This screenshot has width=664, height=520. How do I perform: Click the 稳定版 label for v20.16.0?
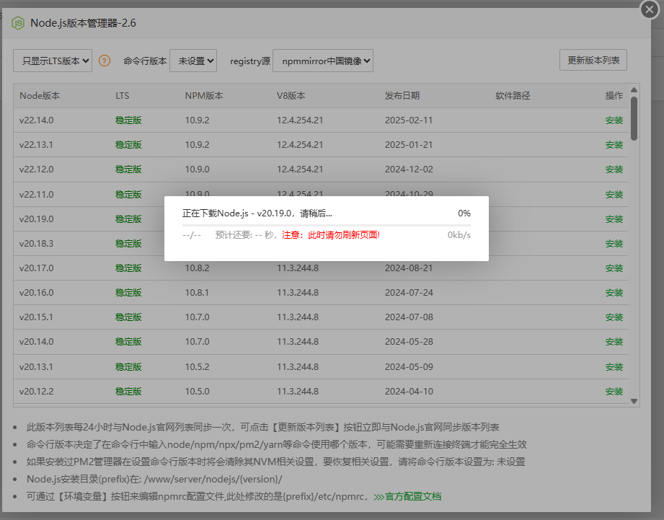128,293
